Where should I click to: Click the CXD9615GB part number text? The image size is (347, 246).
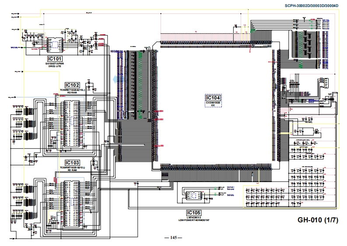coord(213,103)
